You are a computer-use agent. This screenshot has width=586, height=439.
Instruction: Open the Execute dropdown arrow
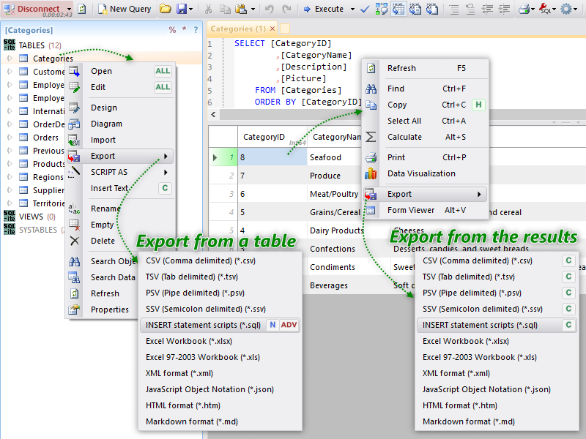352,9
